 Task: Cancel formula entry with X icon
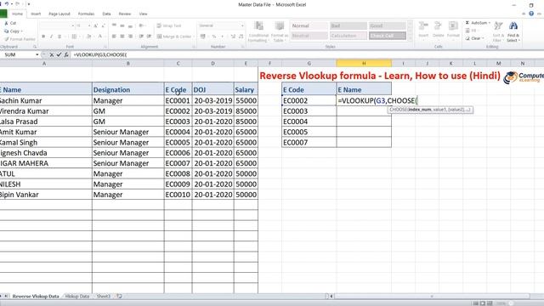(x=51, y=54)
